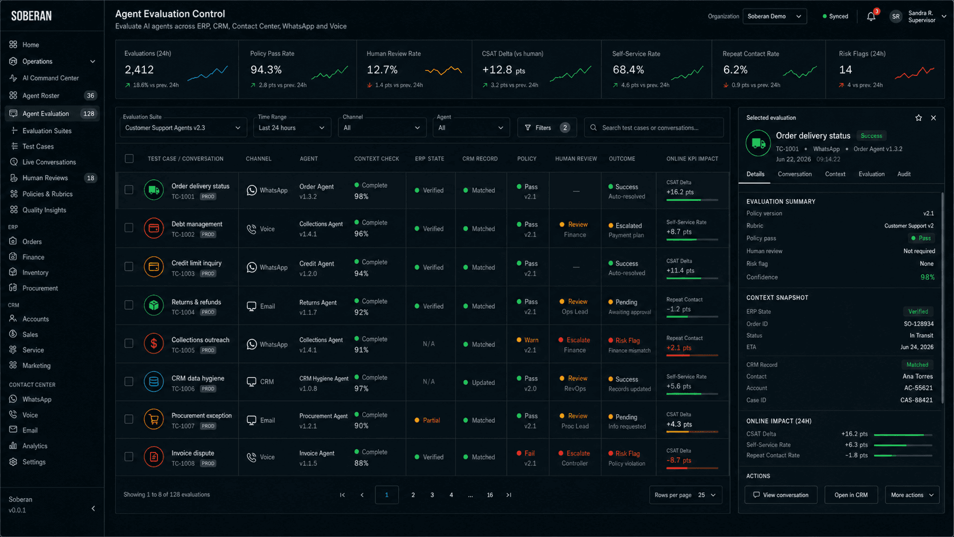Go to the previous page arrow
This screenshot has width=954, height=537.
click(362, 495)
